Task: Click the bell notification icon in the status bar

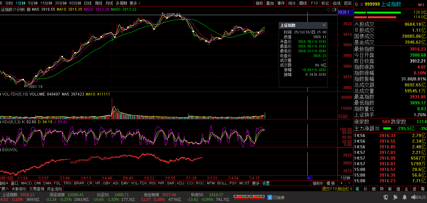Action: [x=404, y=197]
